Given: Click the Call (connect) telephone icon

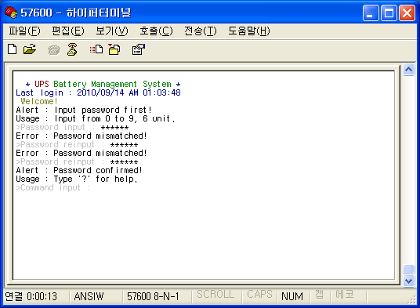Looking at the screenshot, I should [x=54, y=50].
